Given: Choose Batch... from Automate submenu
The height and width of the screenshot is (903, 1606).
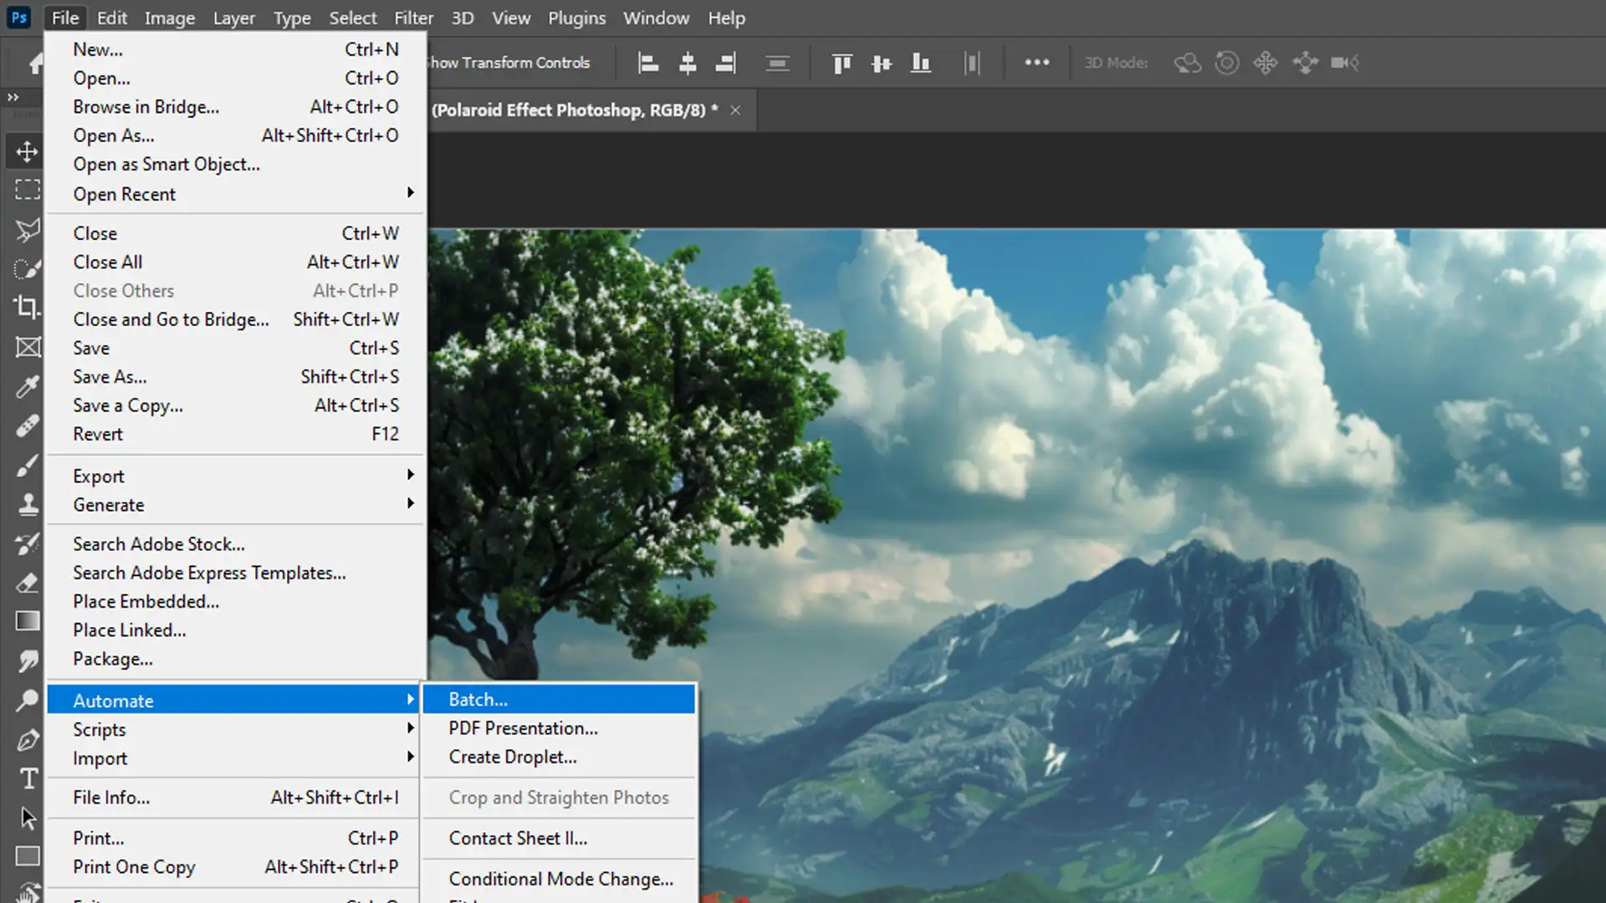Looking at the screenshot, I should tap(559, 699).
